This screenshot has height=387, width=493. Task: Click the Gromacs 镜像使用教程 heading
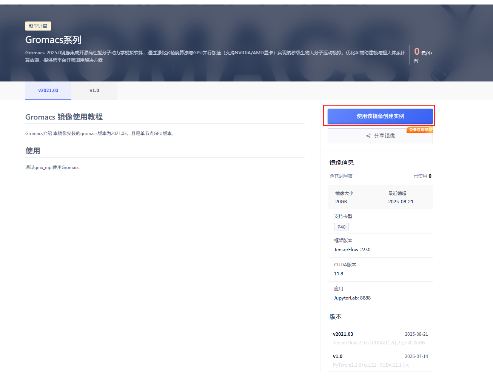click(x=64, y=117)
